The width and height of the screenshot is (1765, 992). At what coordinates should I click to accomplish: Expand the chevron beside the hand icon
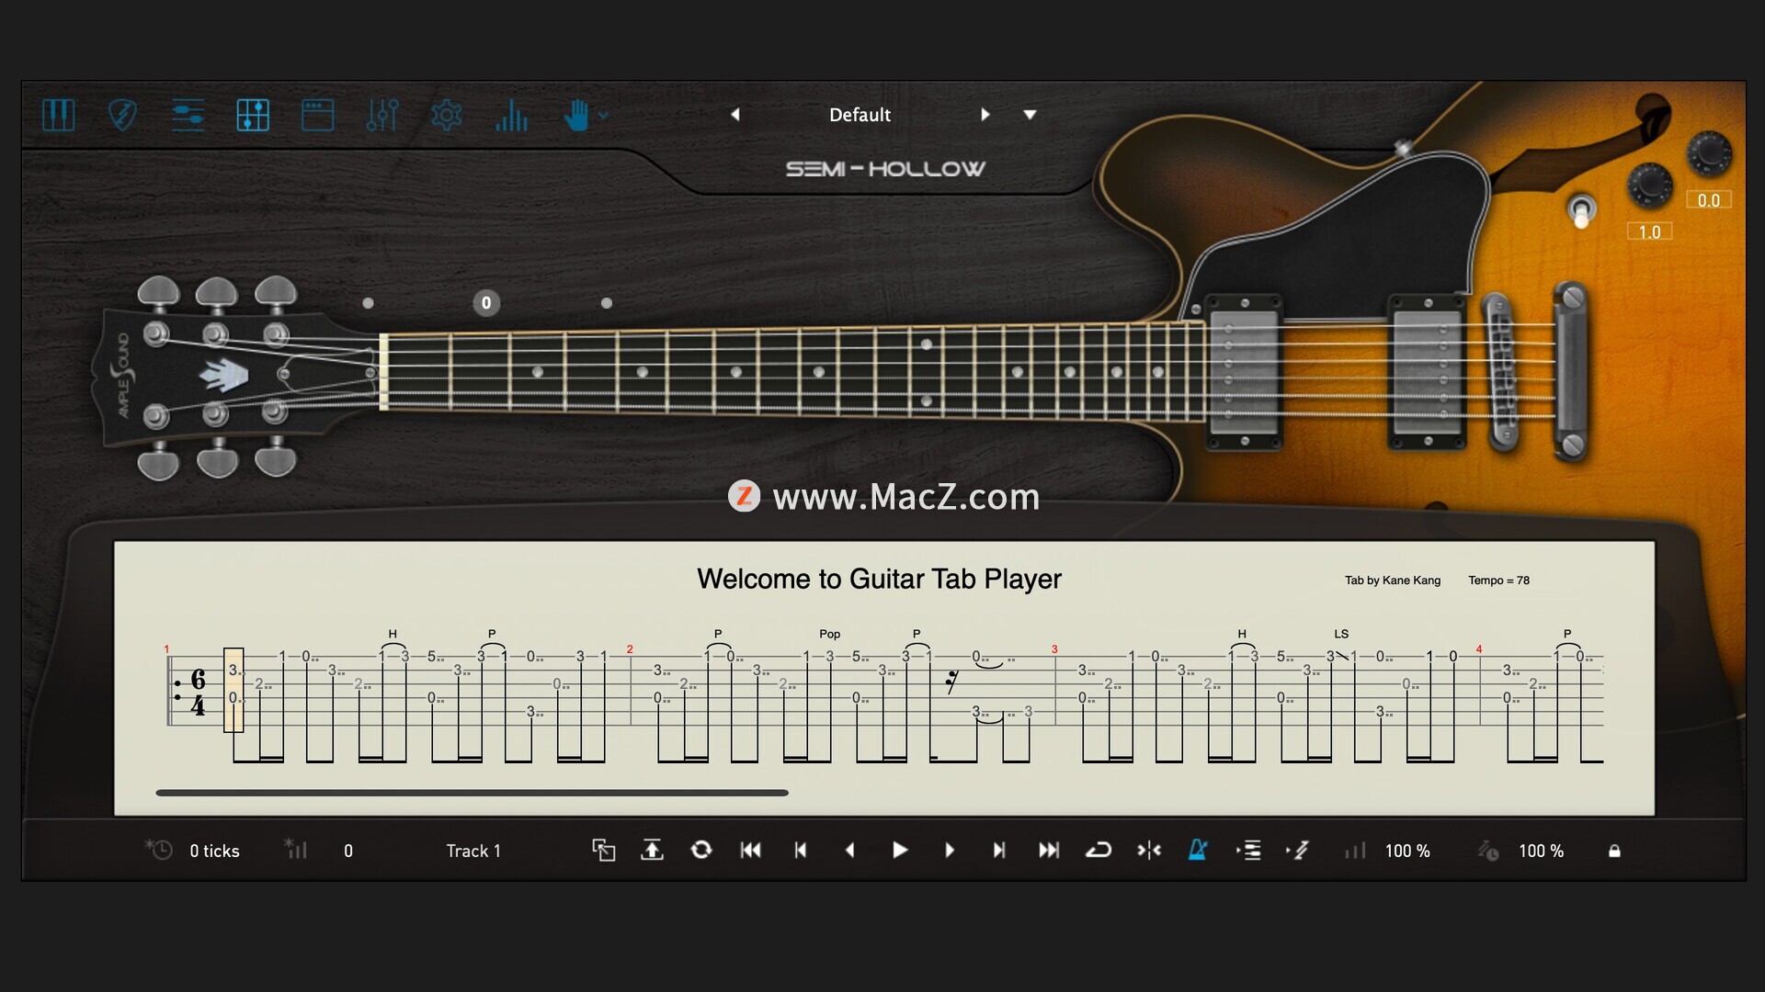tap(604, 116)
